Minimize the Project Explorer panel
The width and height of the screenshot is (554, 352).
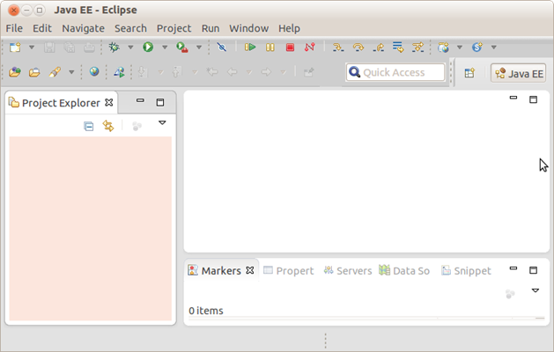[x=140, y=100]
